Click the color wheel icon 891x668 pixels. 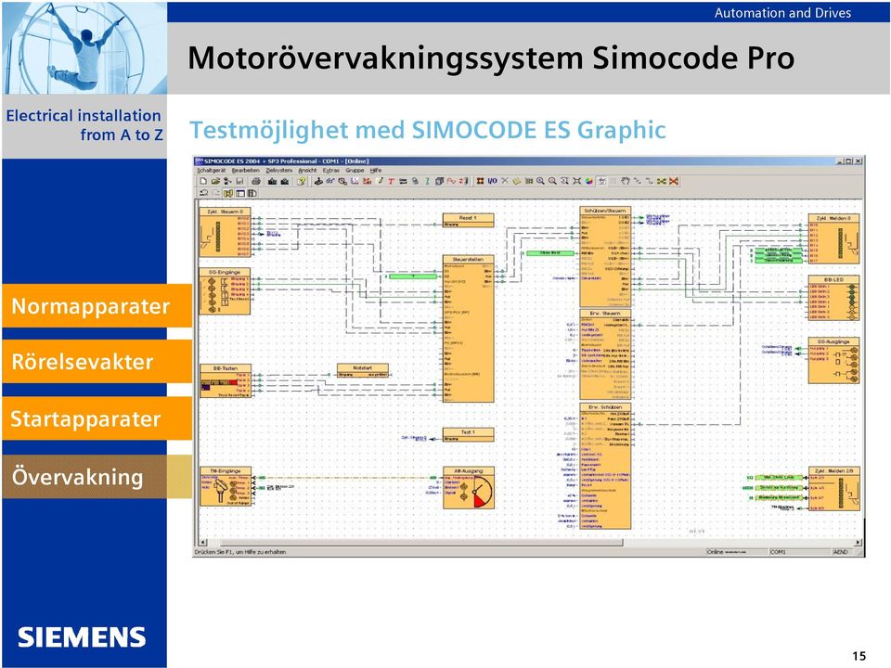pyautogui.click(x=589, y=181)
